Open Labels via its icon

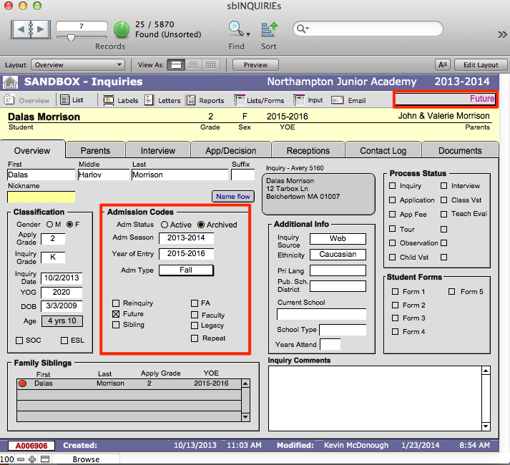[x=109, y=100]
